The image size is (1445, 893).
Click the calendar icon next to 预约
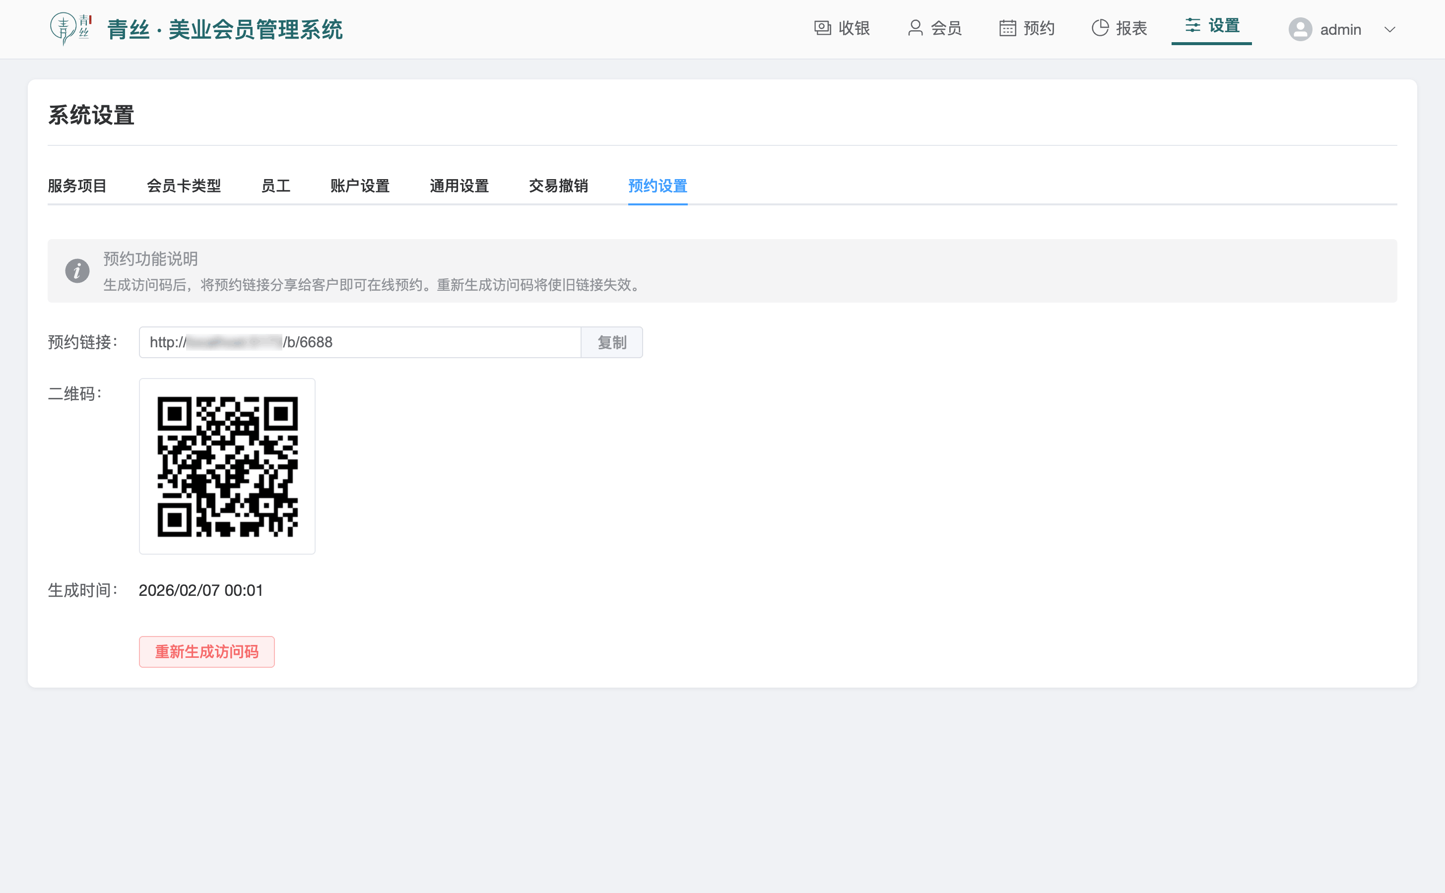click(x=1007, y=28)
